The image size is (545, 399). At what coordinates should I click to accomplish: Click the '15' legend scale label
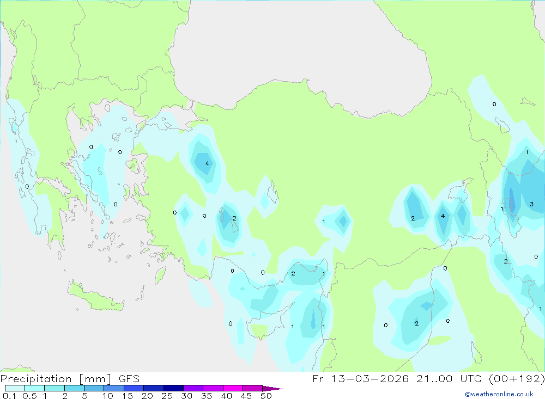click(x=128, y=396)
